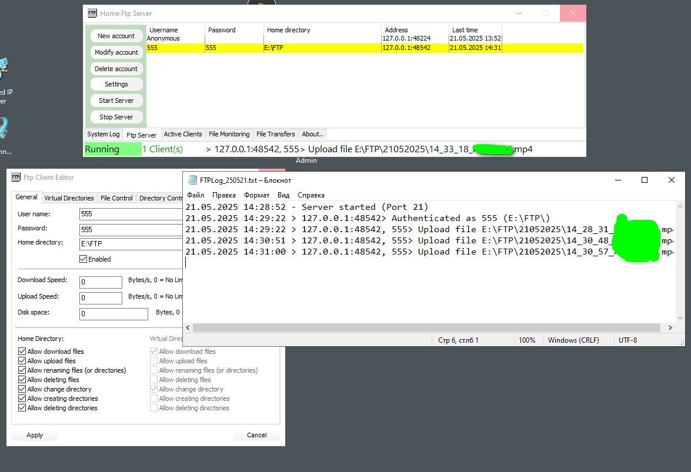Open the Формат menu in Notepad
691x472 pixels.
pyautogui.click(x=256, y=195)
